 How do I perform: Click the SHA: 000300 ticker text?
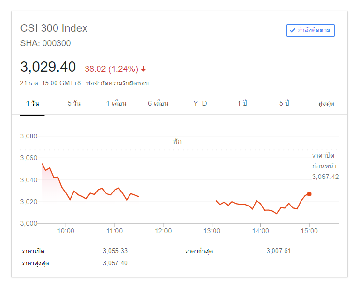pyautogui.click(x=45, y=43)
